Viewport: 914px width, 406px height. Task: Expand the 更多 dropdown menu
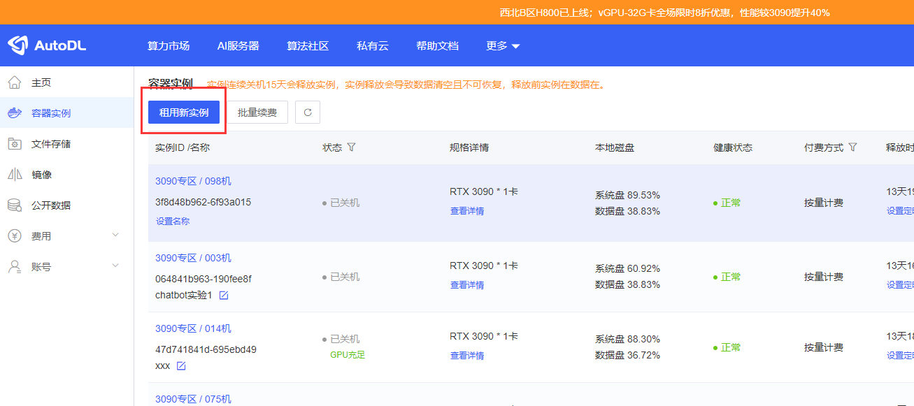(x=503, y=46)
